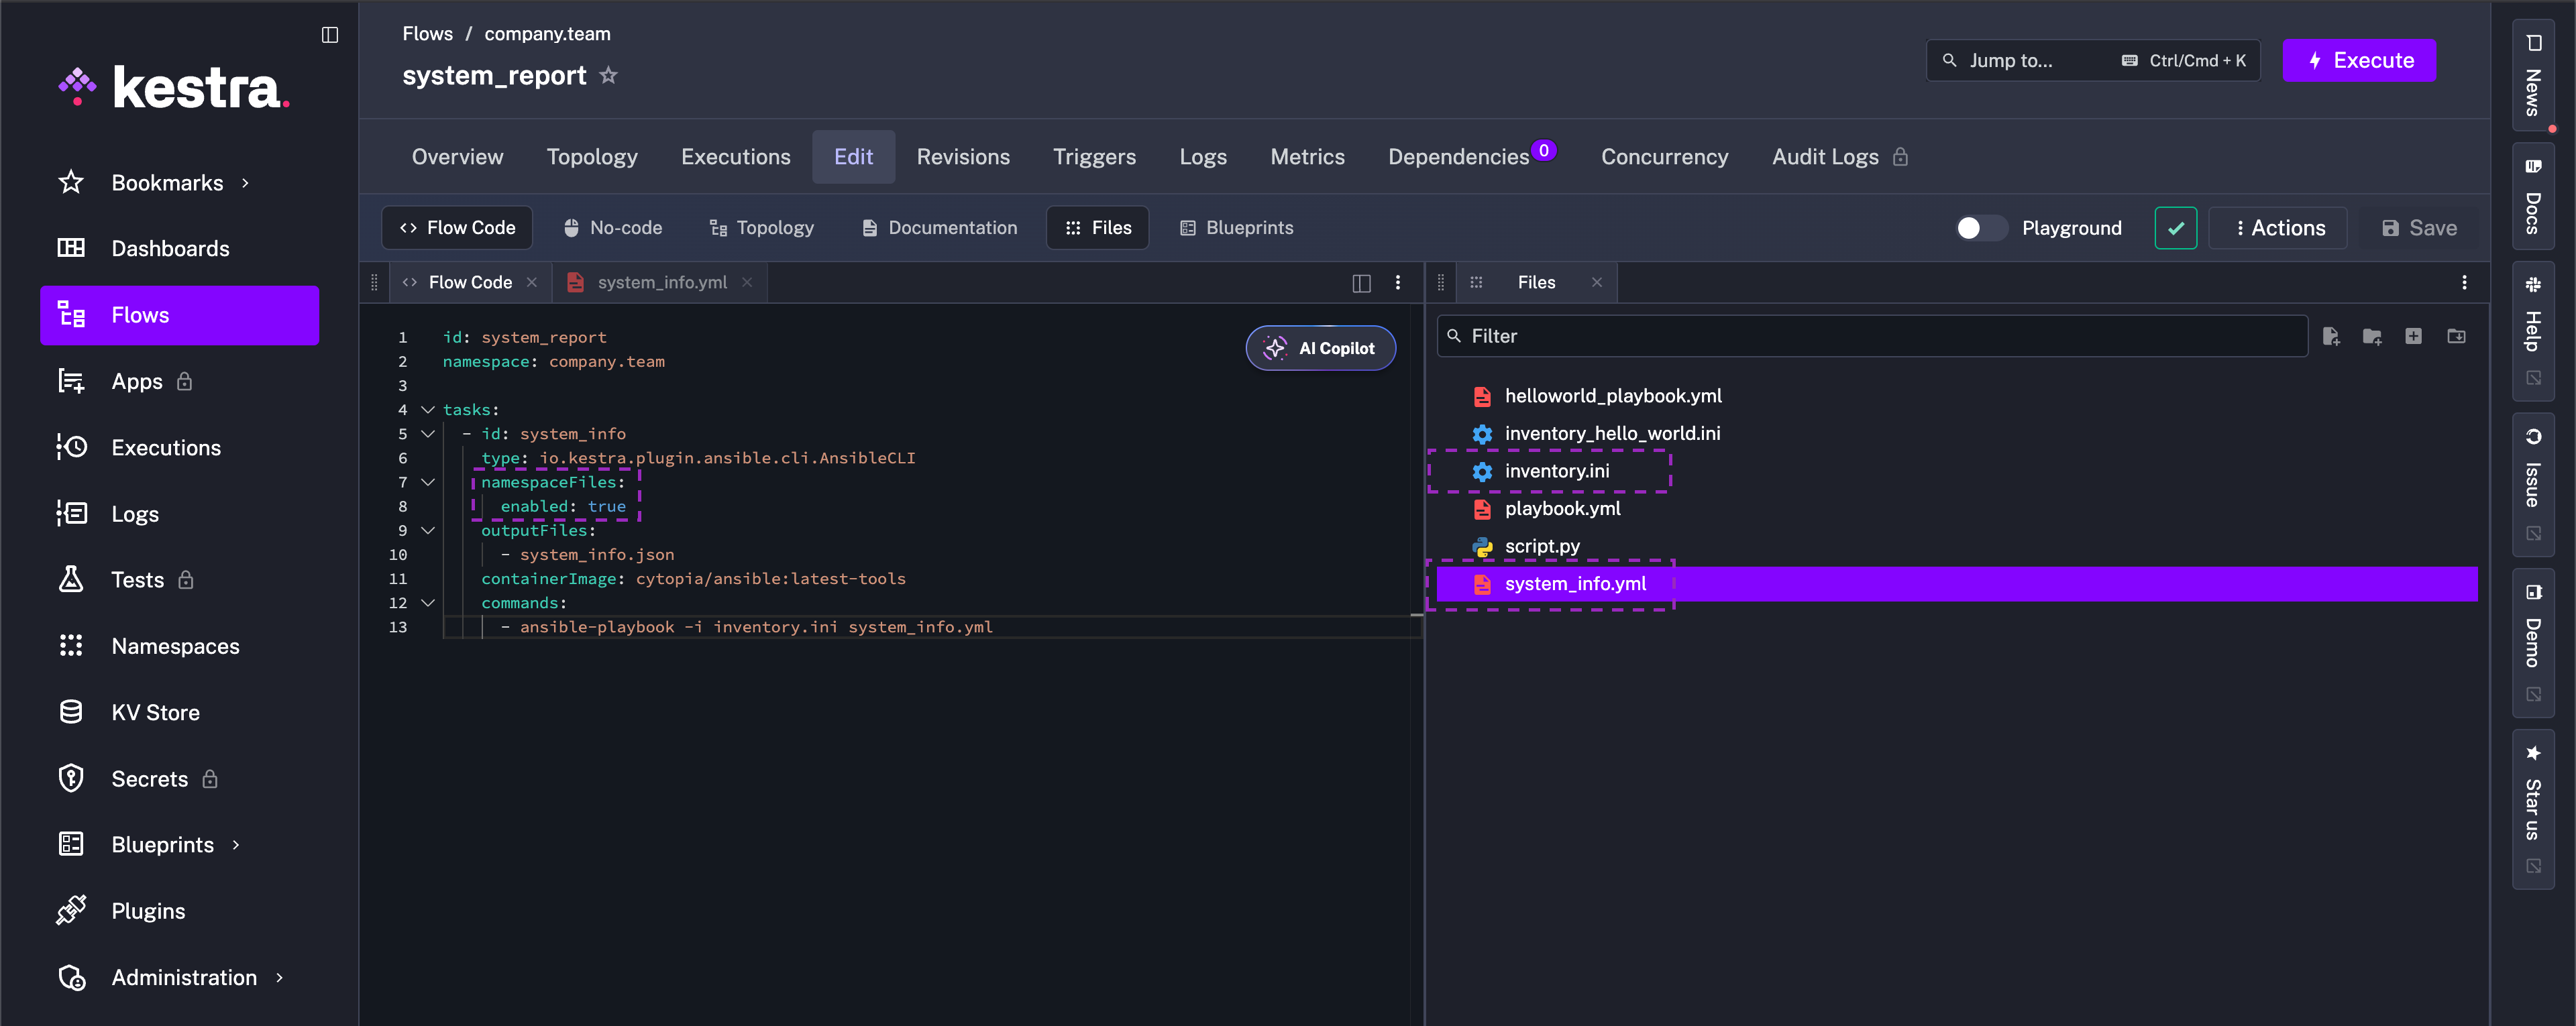Star the system_report flow

click(608, 75)
